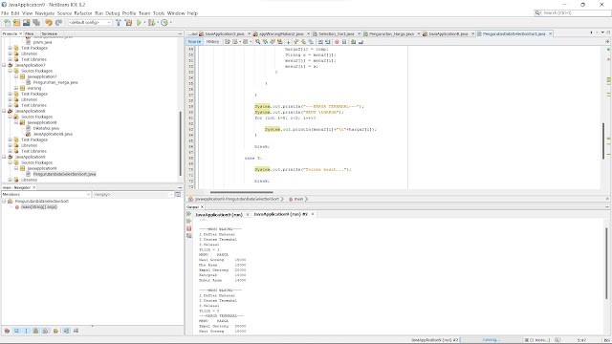Click the Output panel vertical scrollbar thumb
Viewport: 612px width, 344px height.
pyautogui.click(x=606, y=264)
